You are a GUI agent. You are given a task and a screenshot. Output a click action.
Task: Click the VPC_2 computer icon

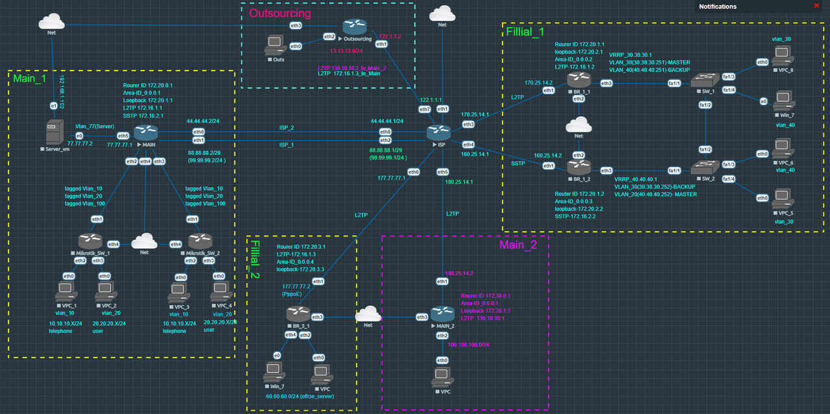pyautogui.click(x=105, y=292)
